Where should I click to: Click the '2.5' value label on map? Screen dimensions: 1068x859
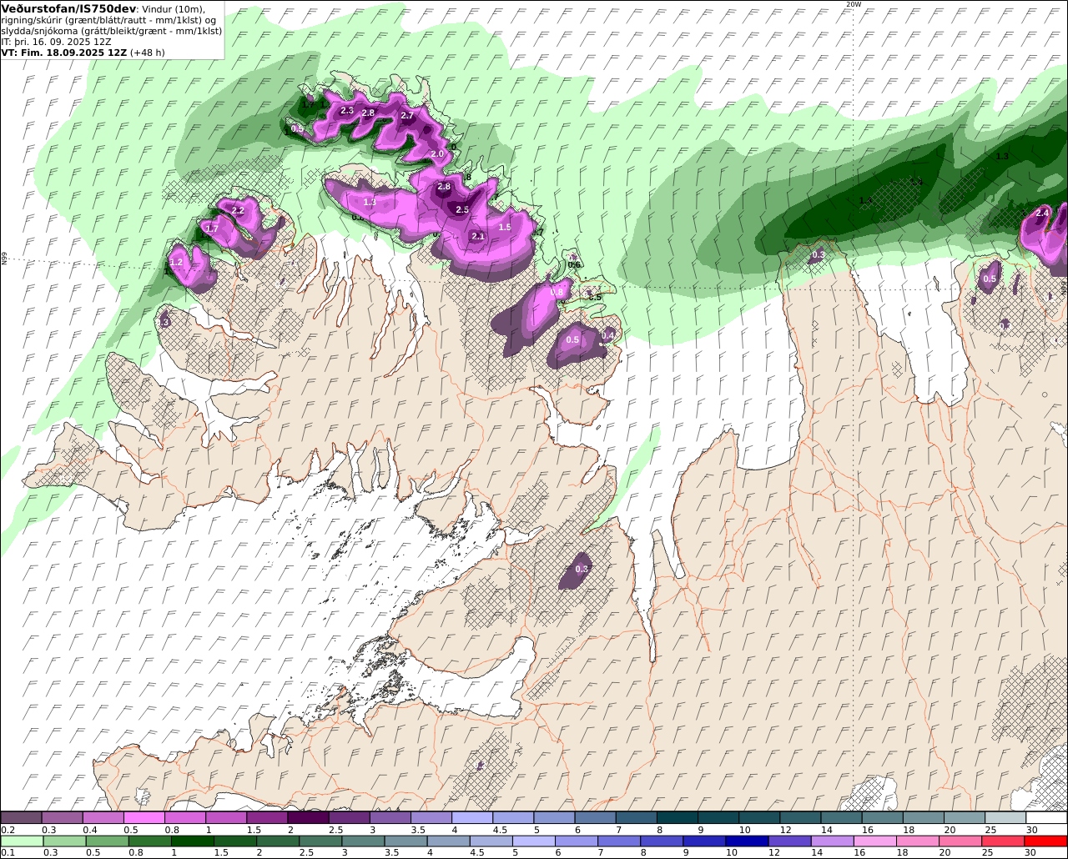[x=461, y=209]
